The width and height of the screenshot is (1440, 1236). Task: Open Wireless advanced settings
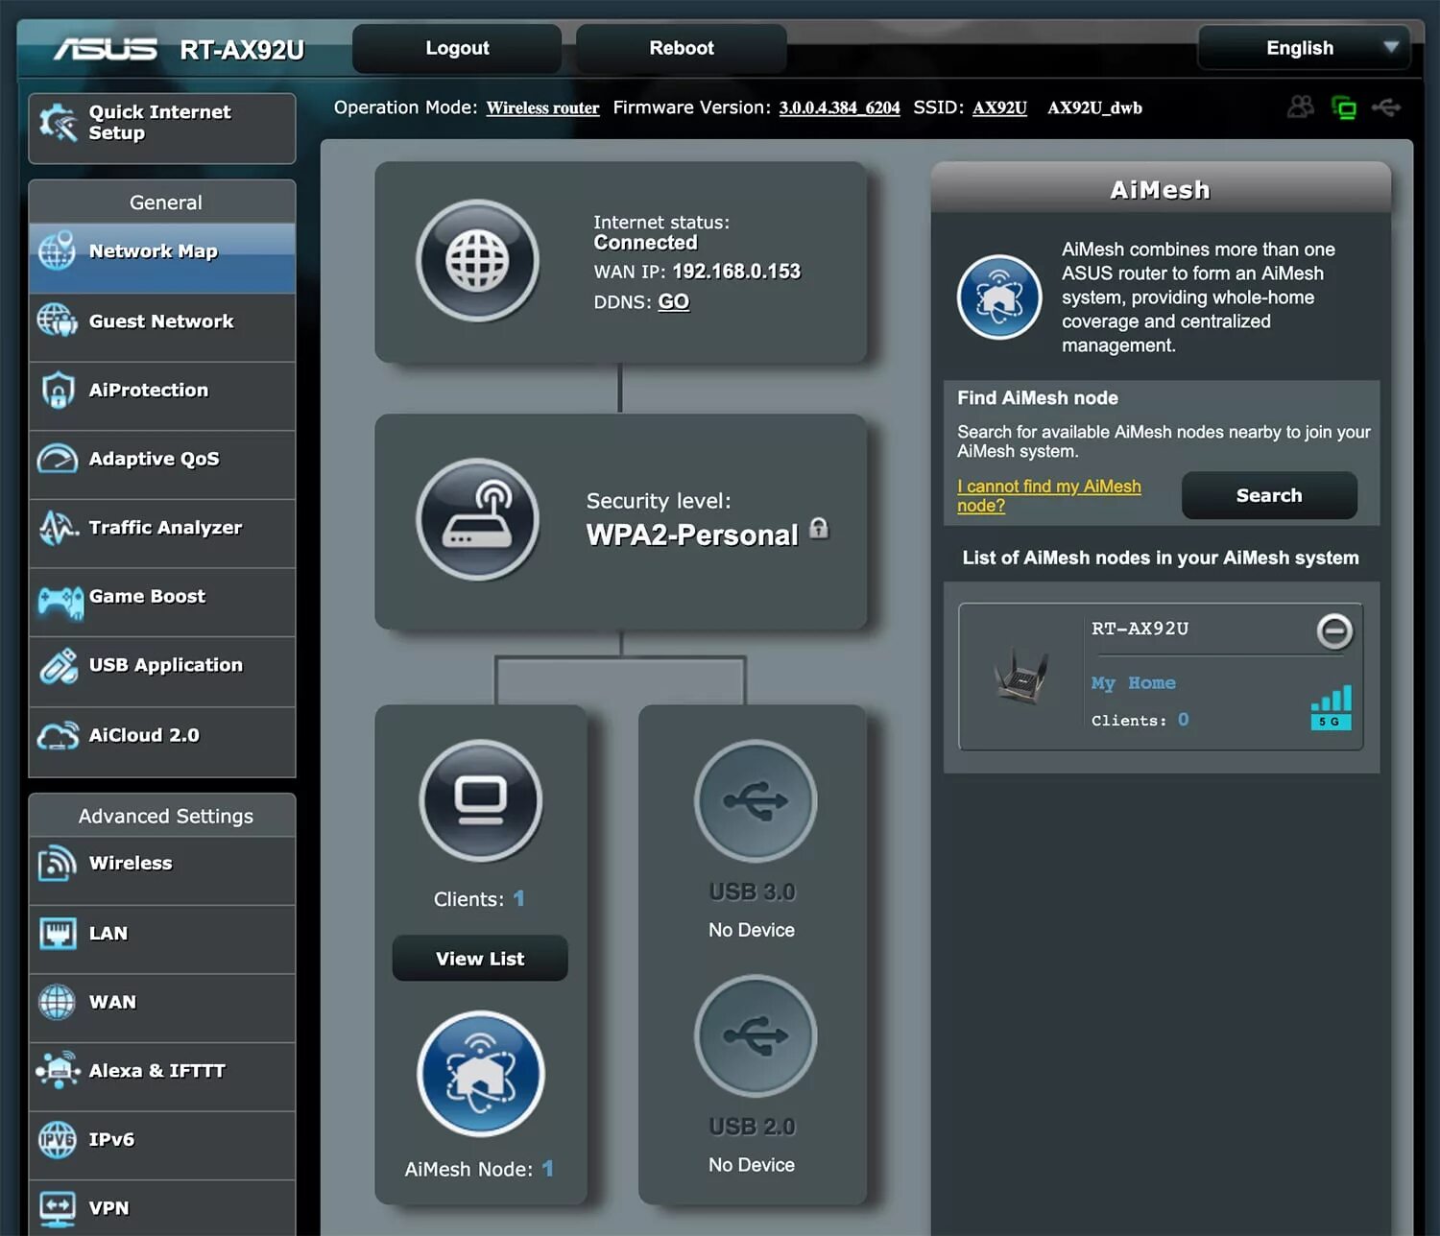click(x=162, y=870)
